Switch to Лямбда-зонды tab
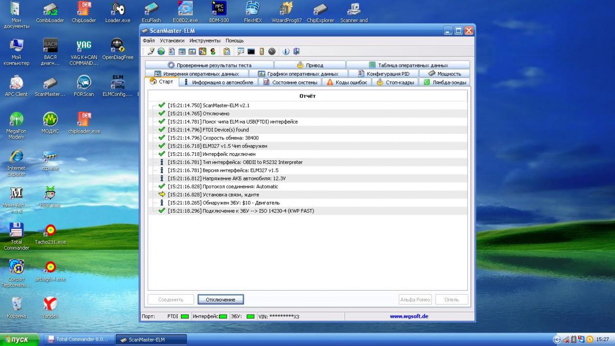 pos(444,82)
